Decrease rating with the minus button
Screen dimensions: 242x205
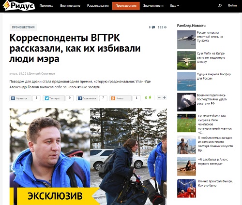(159, 97)
